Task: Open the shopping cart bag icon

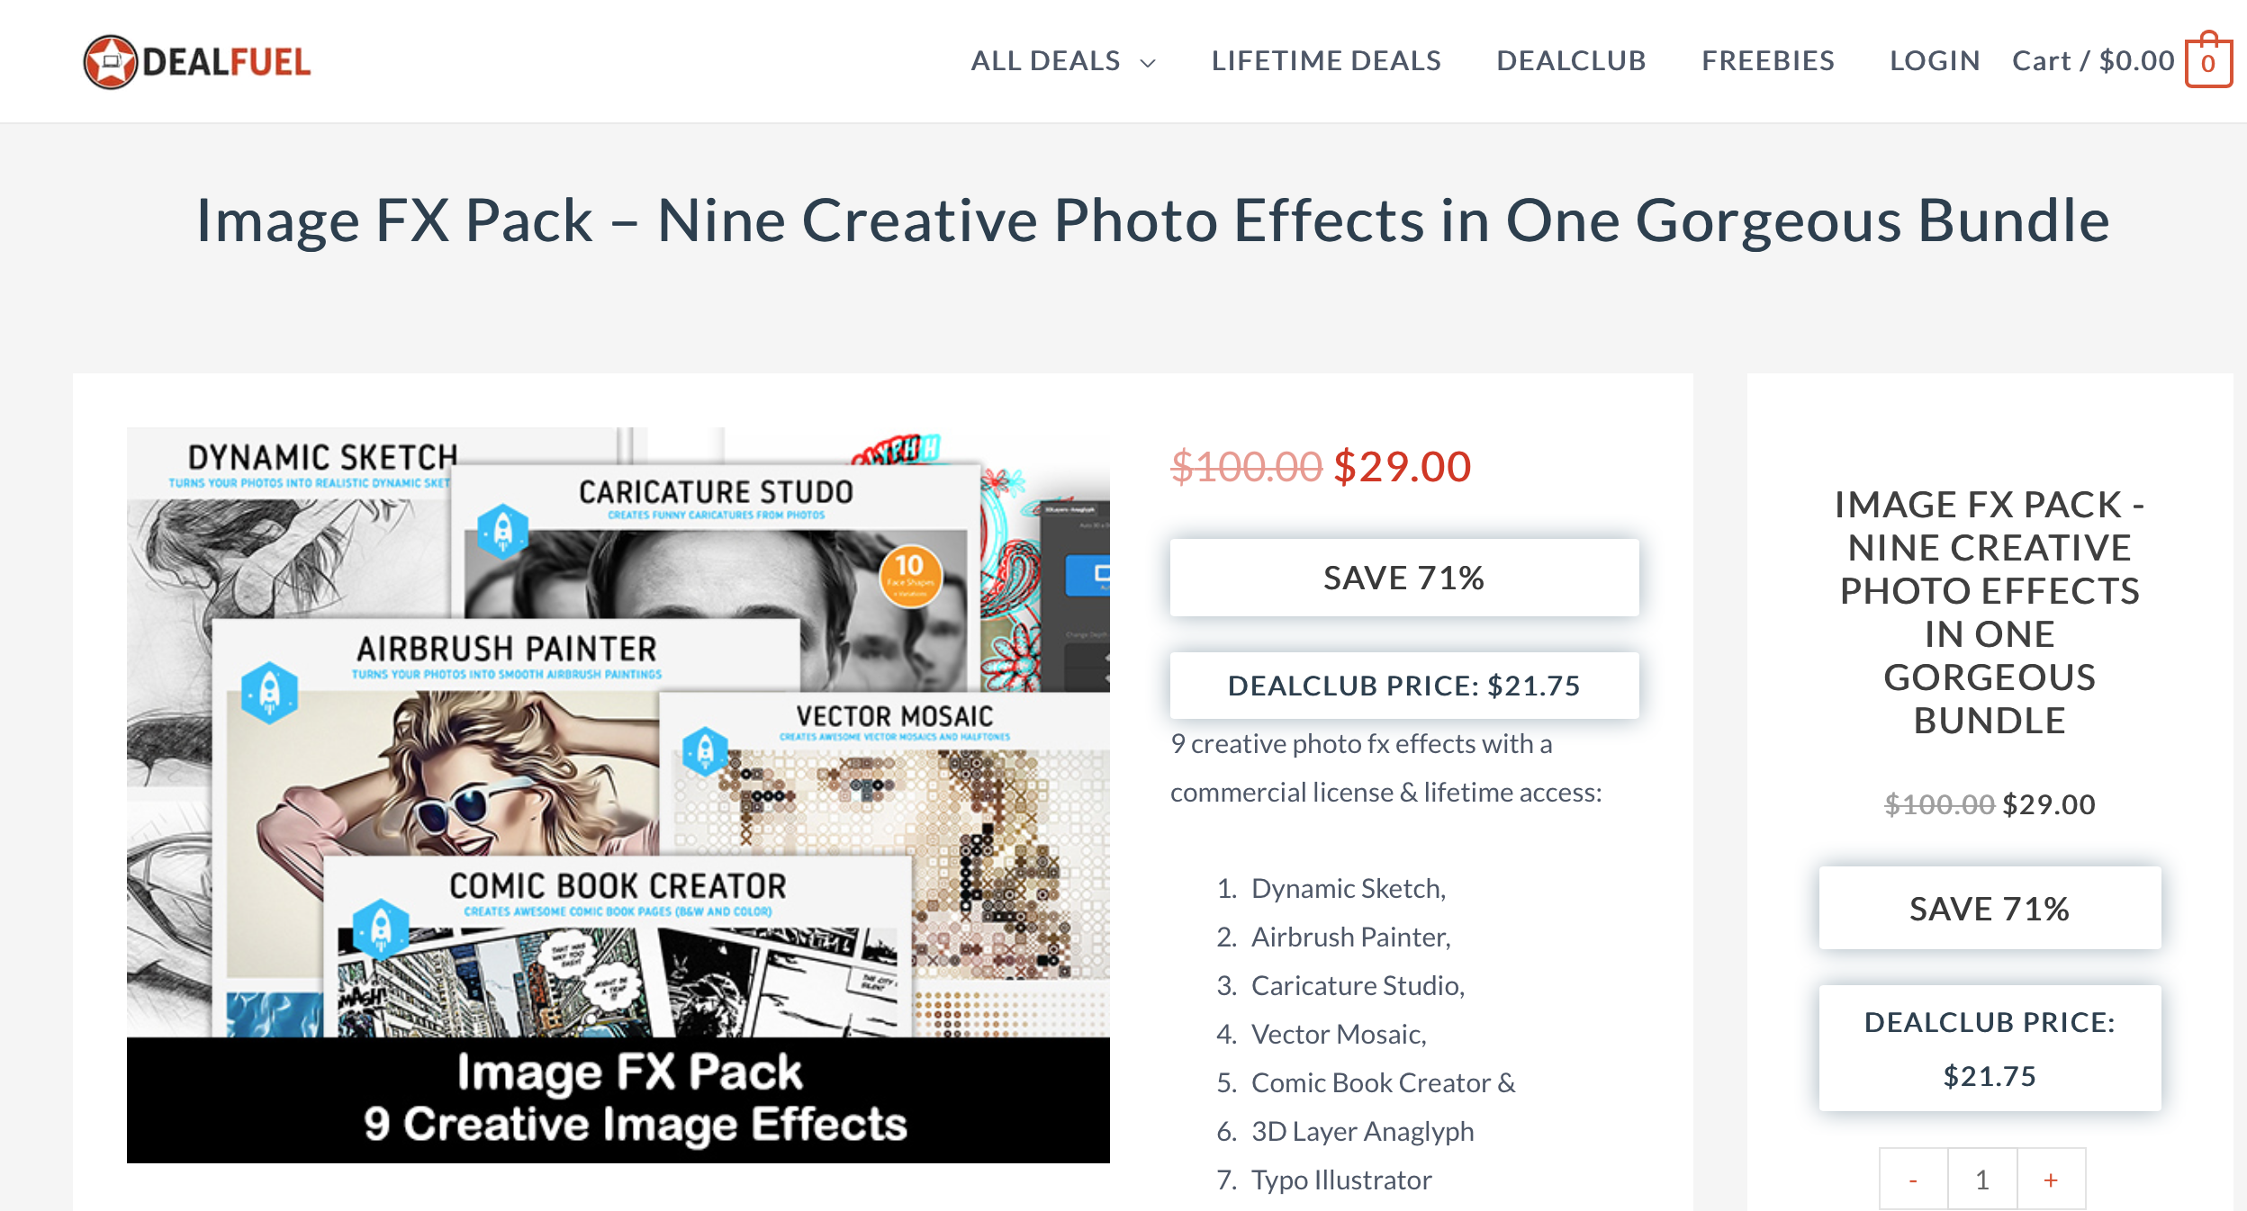Action: coord(2208,59)
